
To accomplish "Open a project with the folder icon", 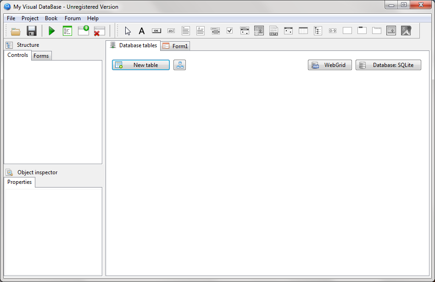I will coord(16,31).
